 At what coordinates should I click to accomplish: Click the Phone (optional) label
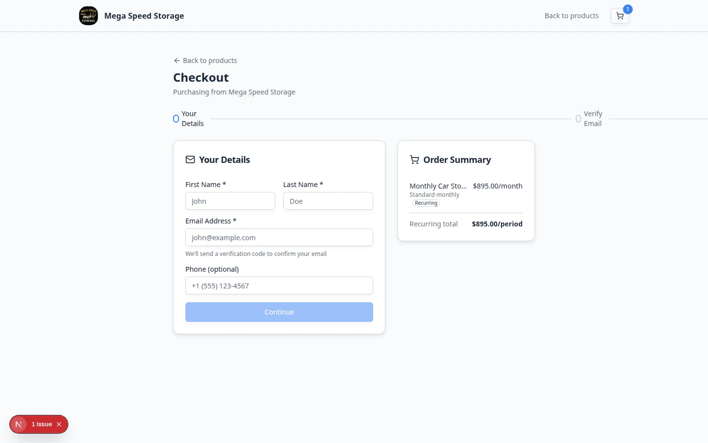212,269
